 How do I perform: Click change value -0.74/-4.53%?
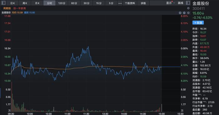[x=202, y=18]
